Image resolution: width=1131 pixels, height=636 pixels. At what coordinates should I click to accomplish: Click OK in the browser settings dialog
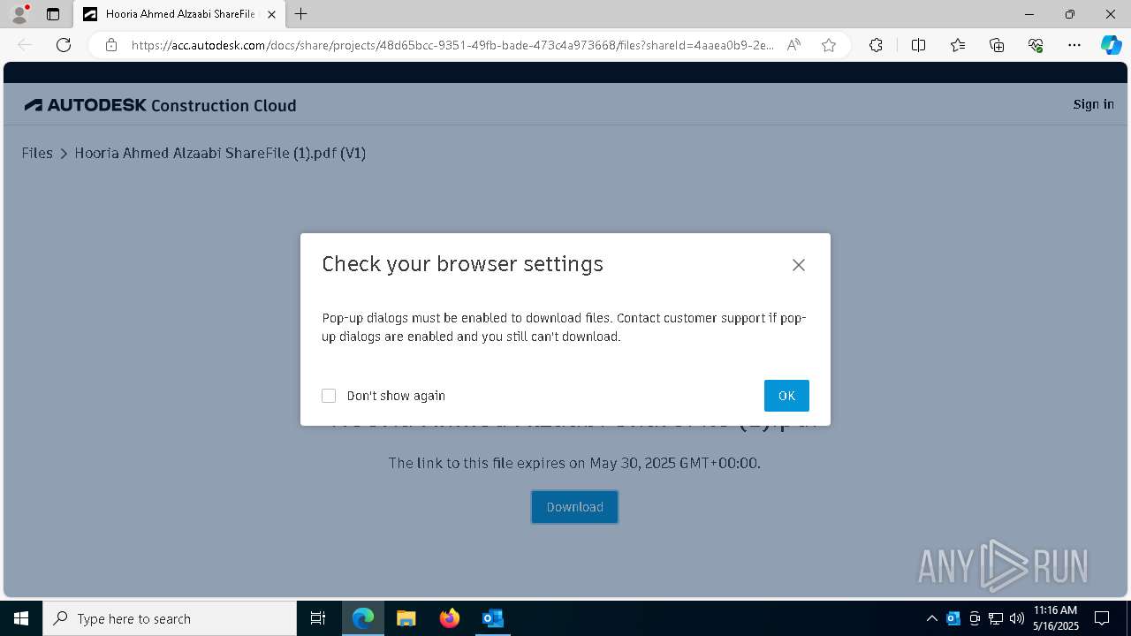pos(786,396)
